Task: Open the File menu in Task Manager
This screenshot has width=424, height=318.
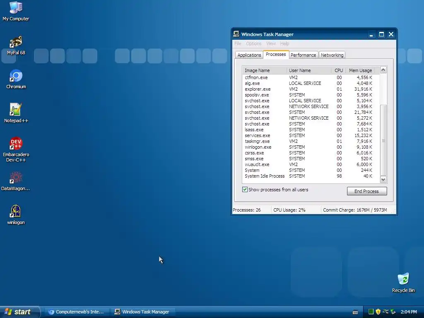Action: pos(238,43)
